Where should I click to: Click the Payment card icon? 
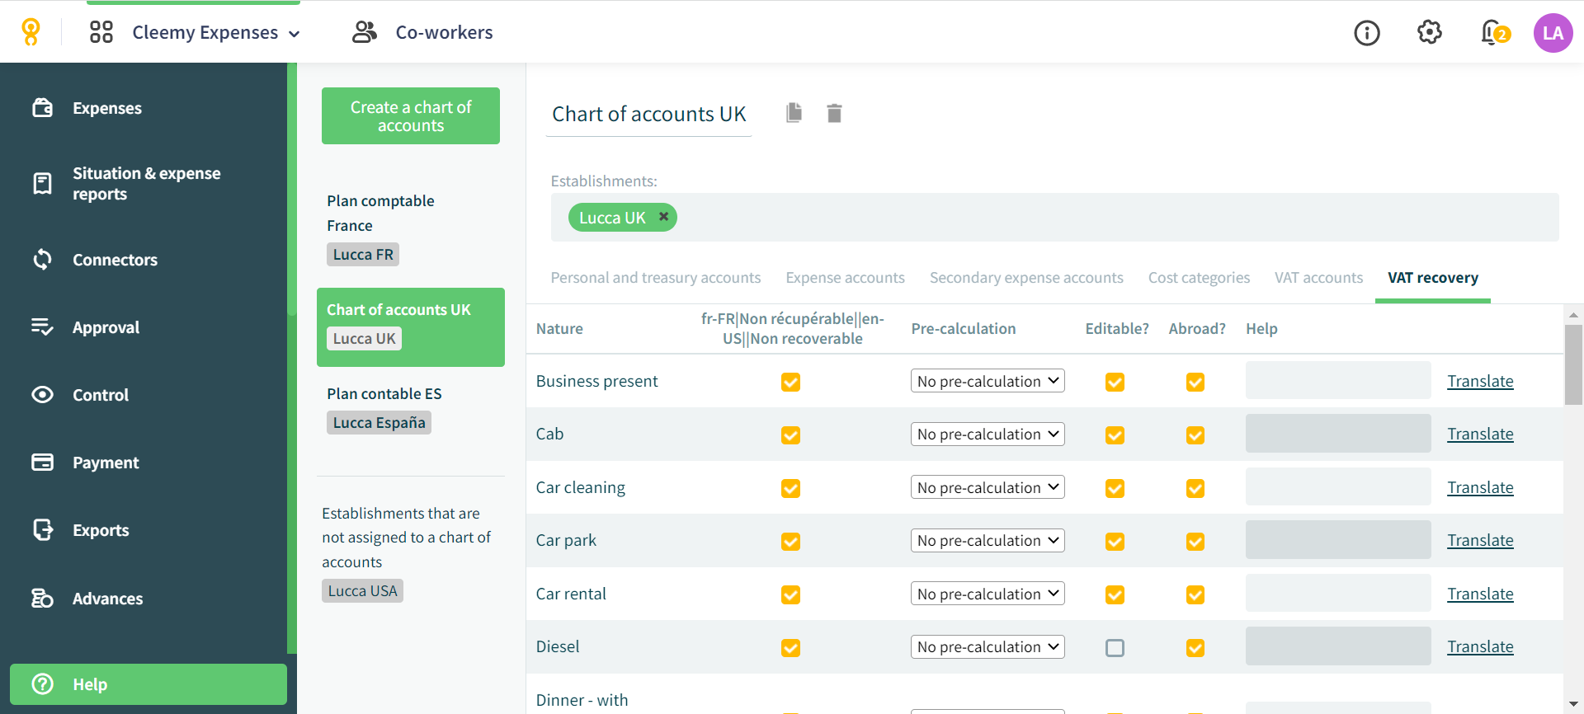[x=43, y=463]
